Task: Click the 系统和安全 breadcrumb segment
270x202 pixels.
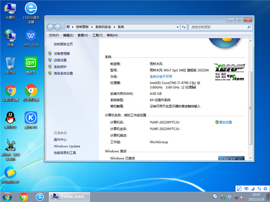Action: click(x=103, y=27)
